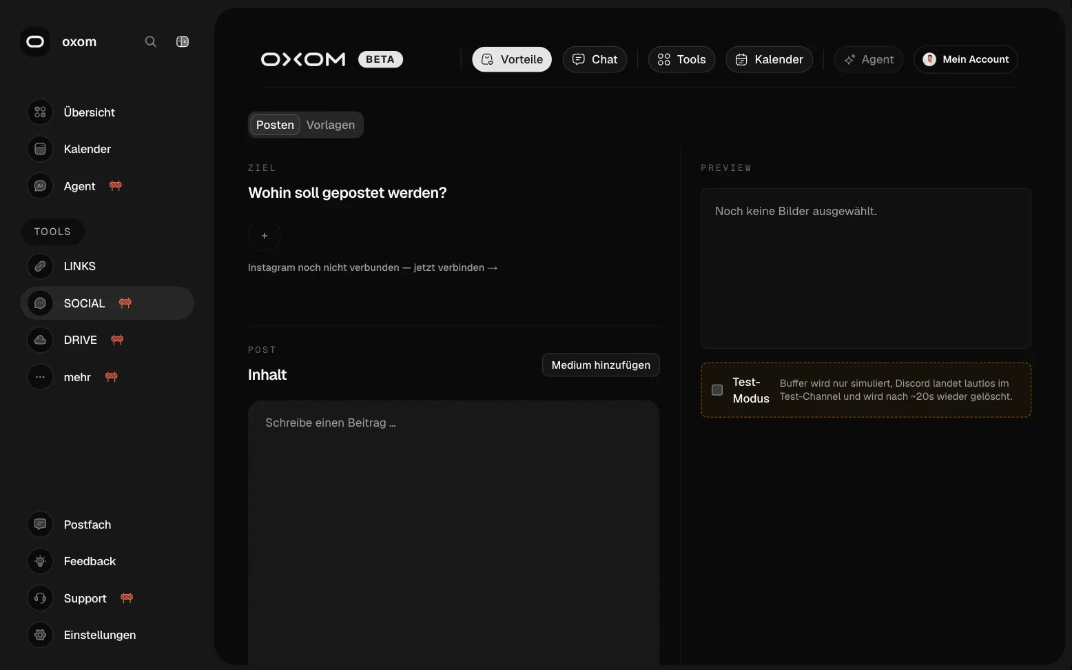Click the Agent button in top navigation
The height and width of the screenshot is (670, 1072).
pyautogui.click(x=869, y=59)
